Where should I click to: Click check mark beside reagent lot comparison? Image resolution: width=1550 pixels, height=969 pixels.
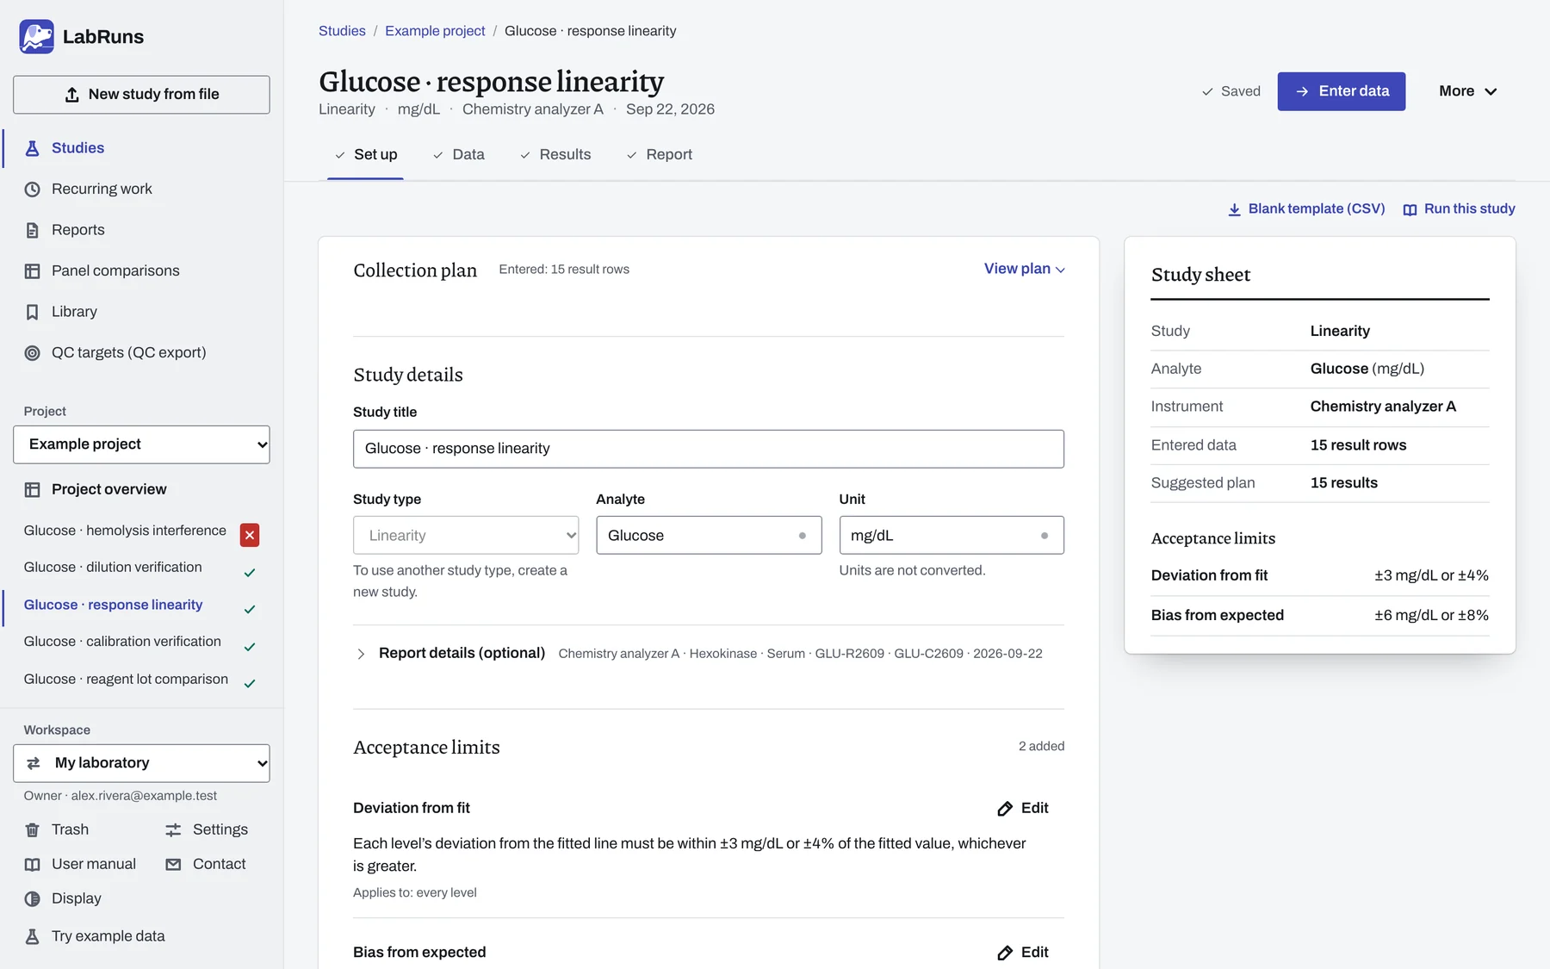(x=250, y=684)
